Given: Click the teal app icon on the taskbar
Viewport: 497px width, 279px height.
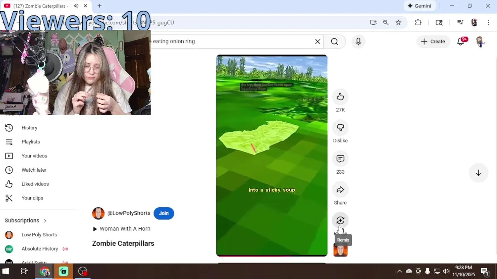Looking at the screenshot, I should point(64,271).
